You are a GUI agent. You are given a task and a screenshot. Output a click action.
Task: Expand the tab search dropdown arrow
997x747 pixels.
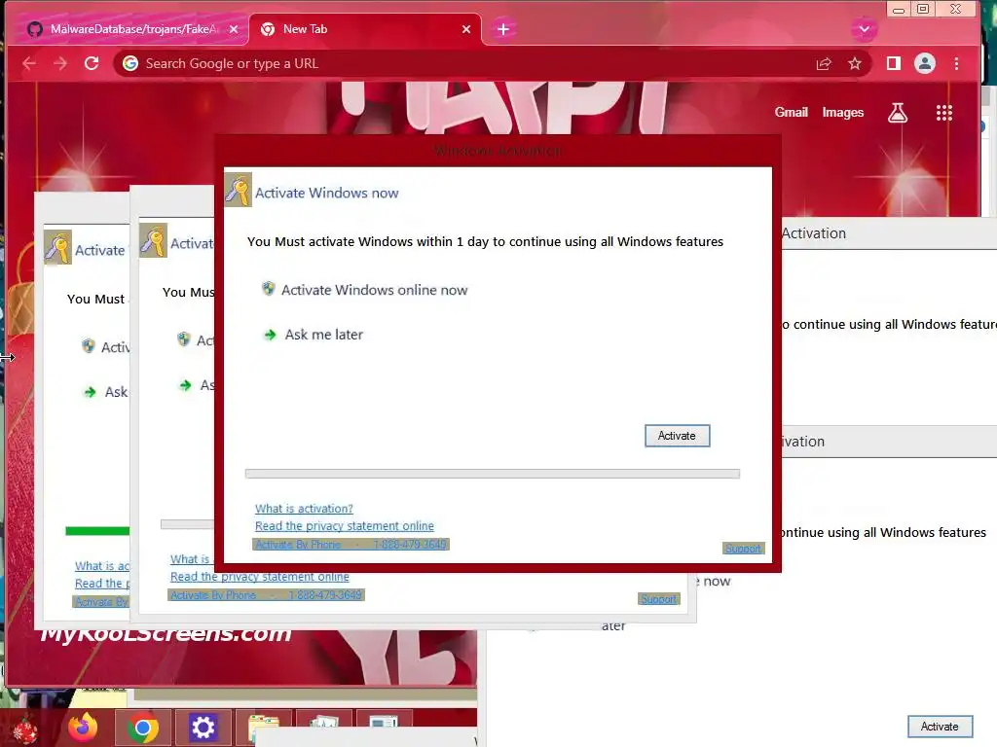865,29
